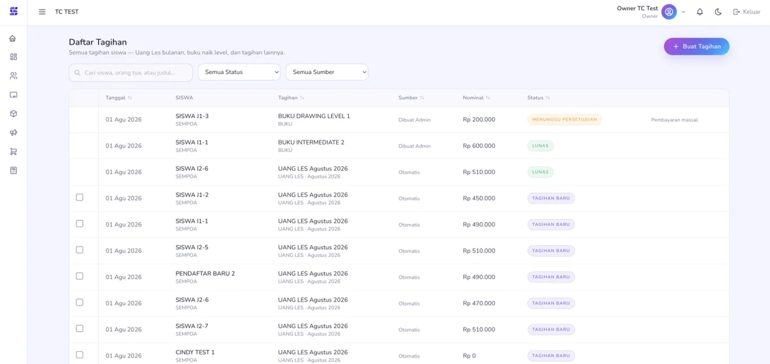Click the TAGIHAN BARU badge for CINDY TEST 1

coord(551,356)
